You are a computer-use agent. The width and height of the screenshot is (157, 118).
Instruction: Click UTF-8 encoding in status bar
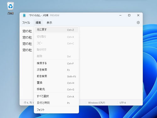point(122,103)
